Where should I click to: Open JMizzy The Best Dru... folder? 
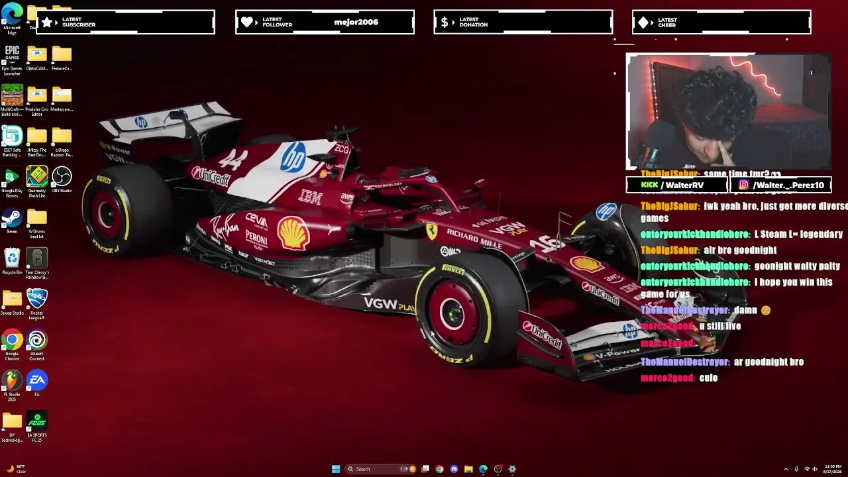tap(37, 142)
